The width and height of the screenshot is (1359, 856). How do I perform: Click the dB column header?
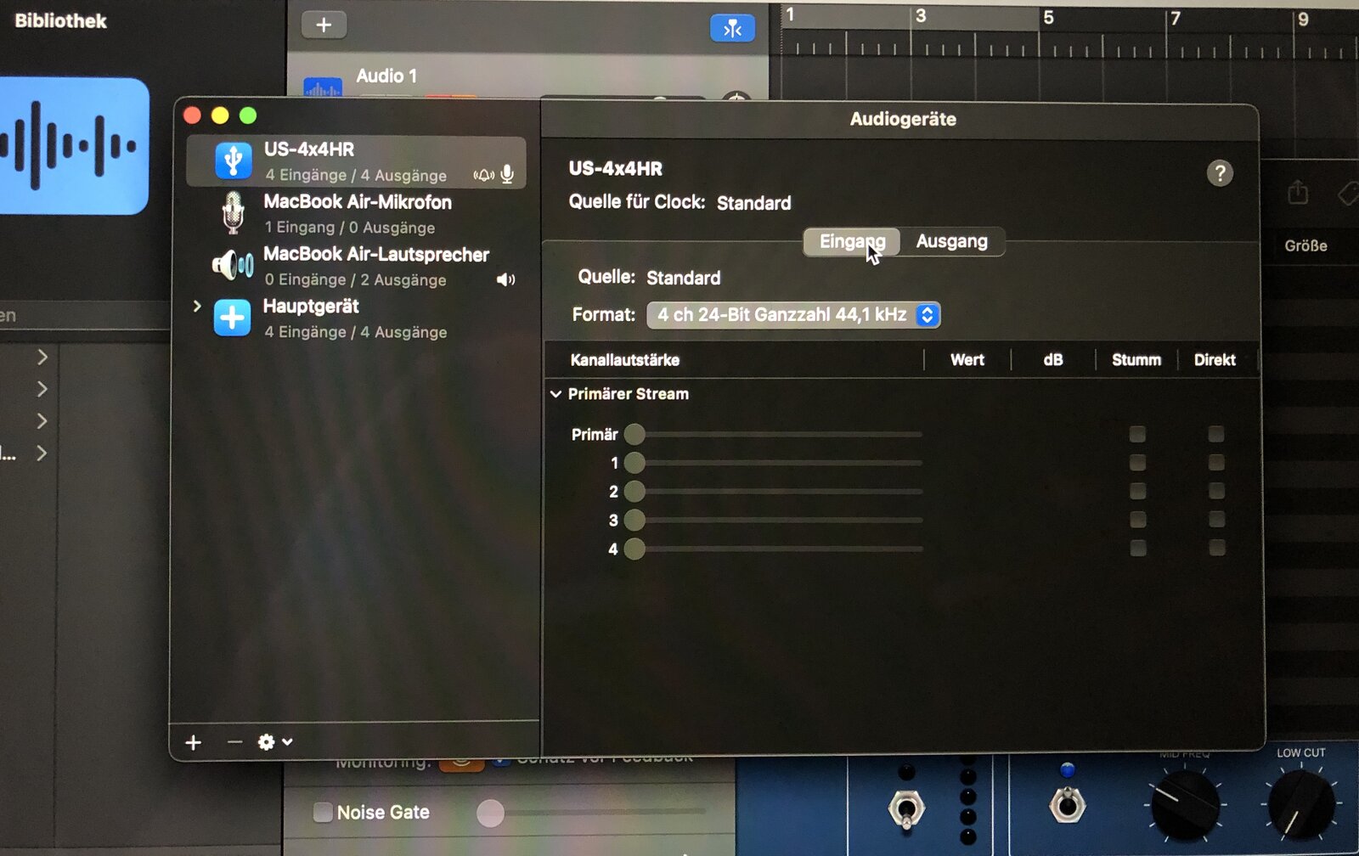pos(1053,360)
